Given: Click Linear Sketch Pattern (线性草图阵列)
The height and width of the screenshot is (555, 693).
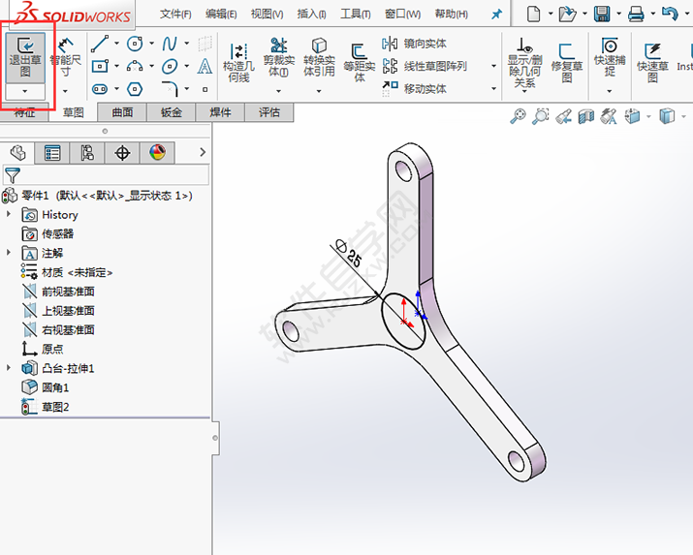Looking at the screenshot, I should pos(425,66).
